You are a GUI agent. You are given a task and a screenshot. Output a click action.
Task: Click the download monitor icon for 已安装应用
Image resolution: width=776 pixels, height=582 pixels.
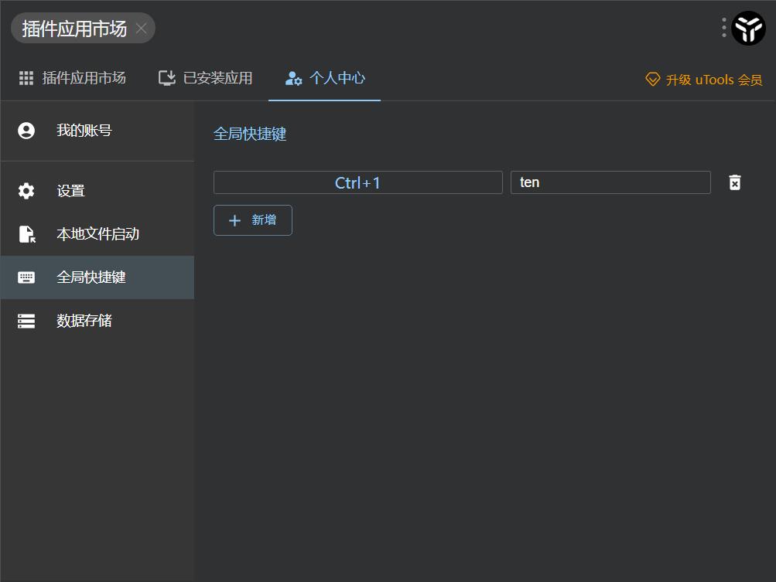point(167,78)
